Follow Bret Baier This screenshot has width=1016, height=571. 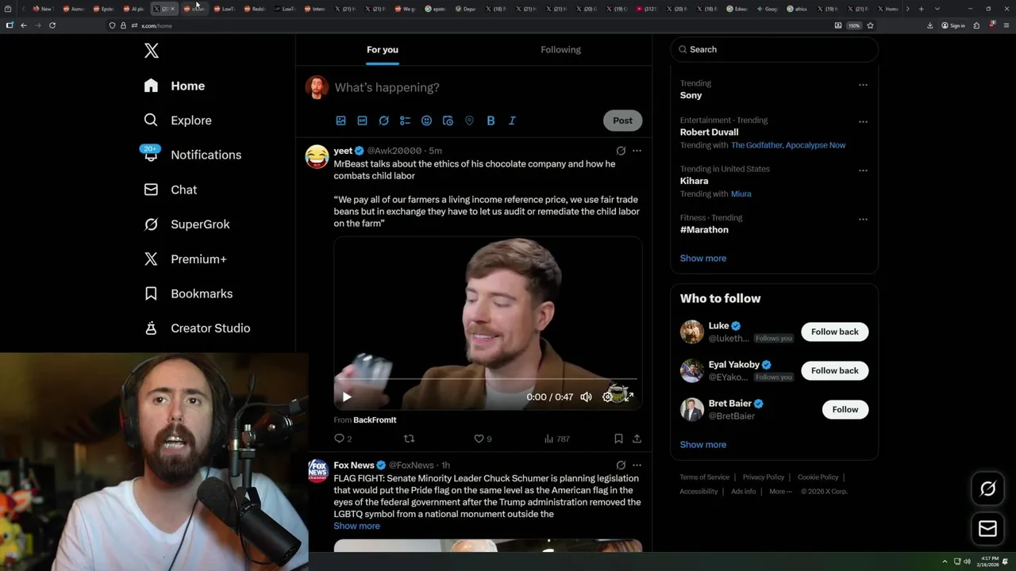(x=845, y=409)
